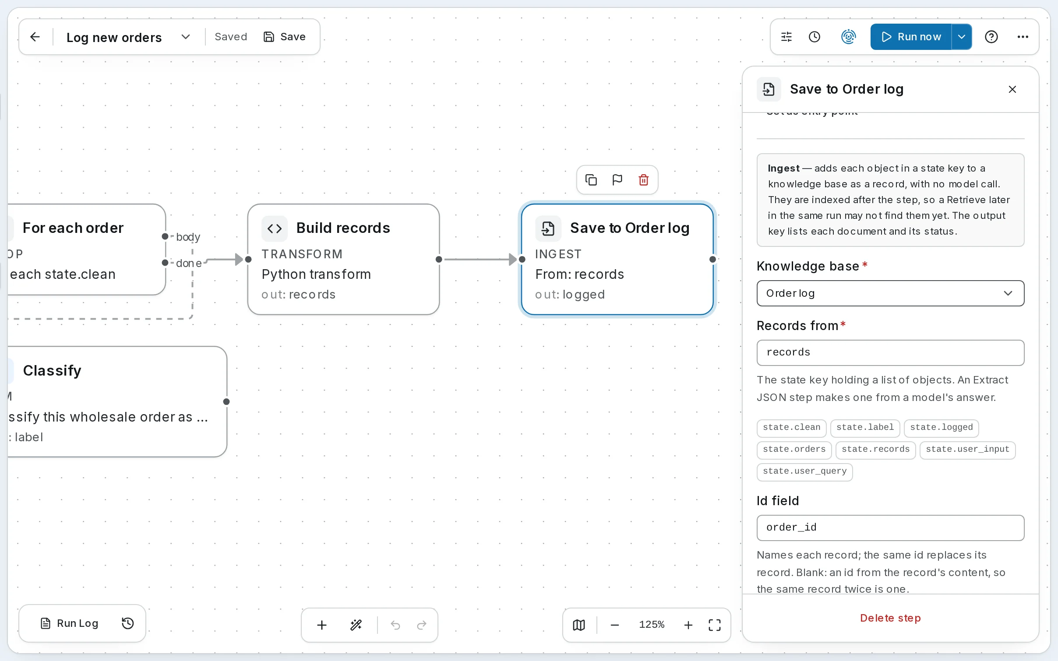Add a new step with plus icon
Image resolution: width=1058 pixels, height=661 pixels.
coord(322,625)
